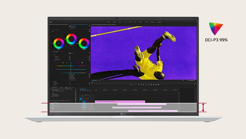Step back one frame in monitor
Image resolution: width=246 pixels, height=139 pixels.
[x=141, y=85]
